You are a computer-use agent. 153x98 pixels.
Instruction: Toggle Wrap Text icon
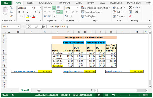coord(58,8)
